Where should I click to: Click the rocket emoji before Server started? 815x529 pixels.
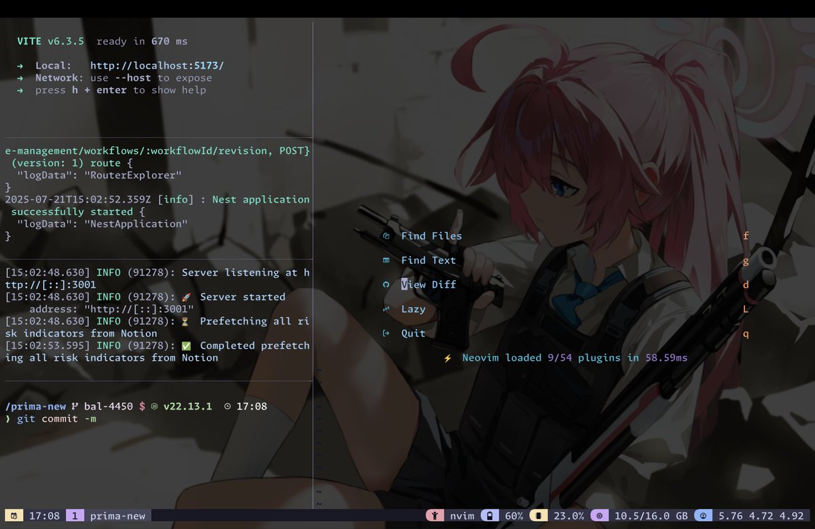187,297
